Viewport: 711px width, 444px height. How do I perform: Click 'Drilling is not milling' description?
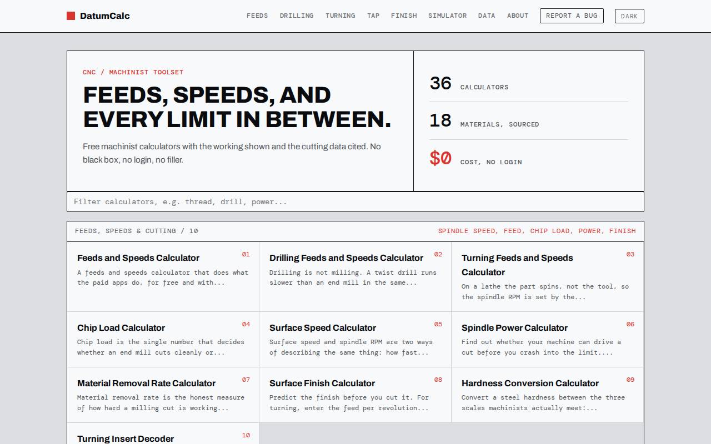coord(353,277)
